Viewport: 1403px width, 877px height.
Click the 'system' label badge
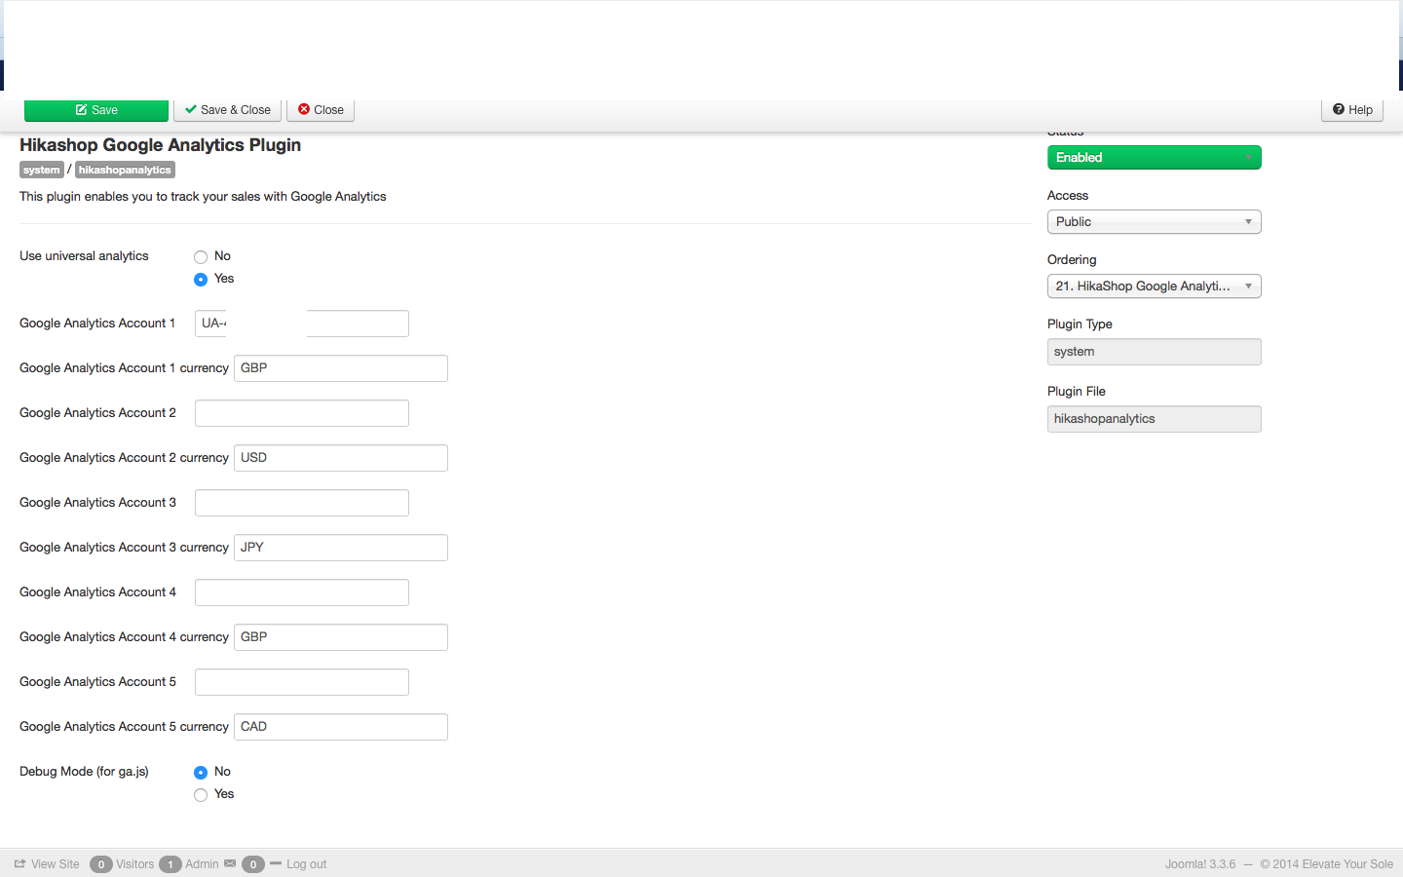click(42, 170)
